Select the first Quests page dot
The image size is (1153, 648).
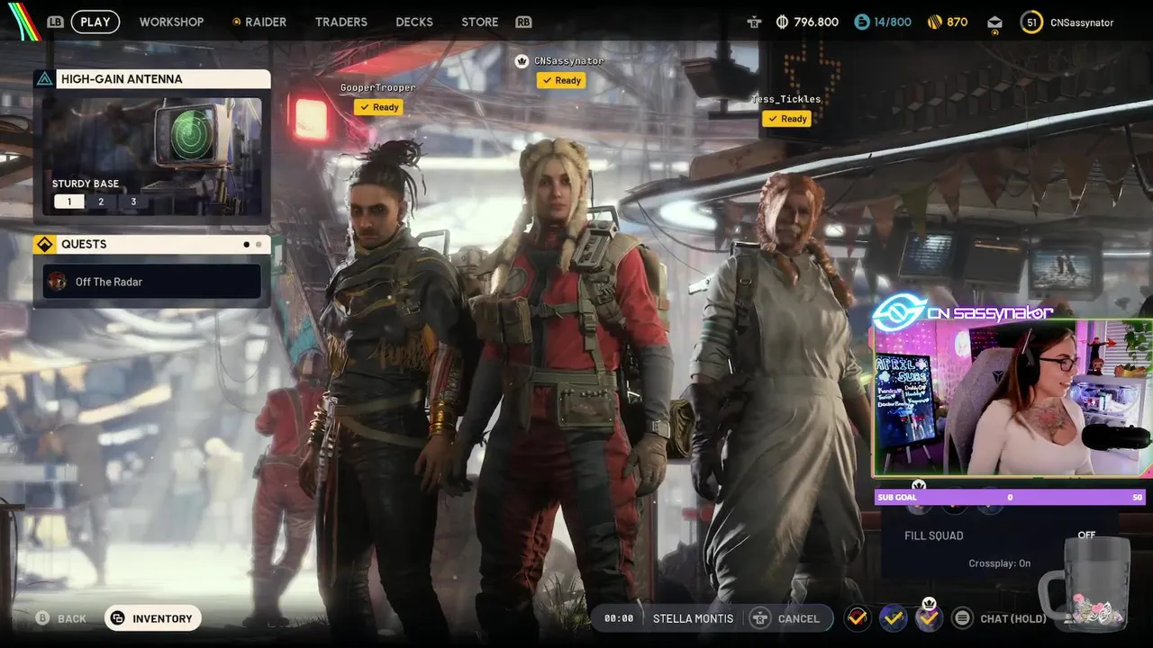pyautogui.click(x=247, y=244)
